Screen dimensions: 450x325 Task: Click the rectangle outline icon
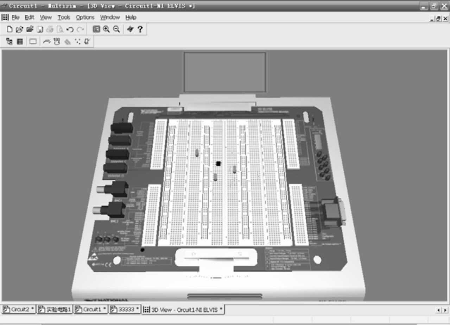(x=33, y=42)
